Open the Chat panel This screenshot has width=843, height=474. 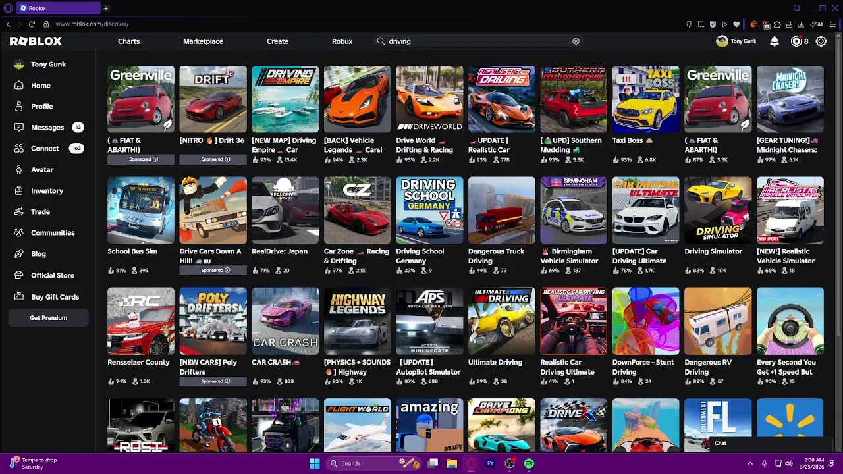click(x=721, y=443)
